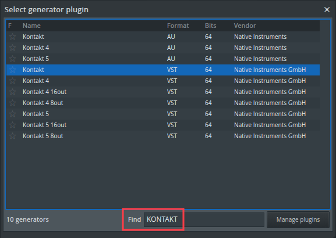Click the 10 generators count label
The width and height of the screenshot is (336, 238).
(x=27, y=219)
